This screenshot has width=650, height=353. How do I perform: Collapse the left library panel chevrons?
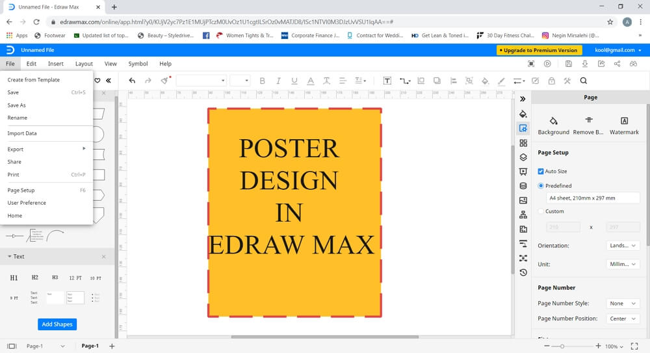tap(108, 81)
